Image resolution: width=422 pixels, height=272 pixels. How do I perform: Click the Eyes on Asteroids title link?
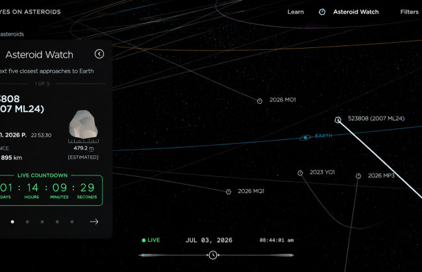point(30,12)
